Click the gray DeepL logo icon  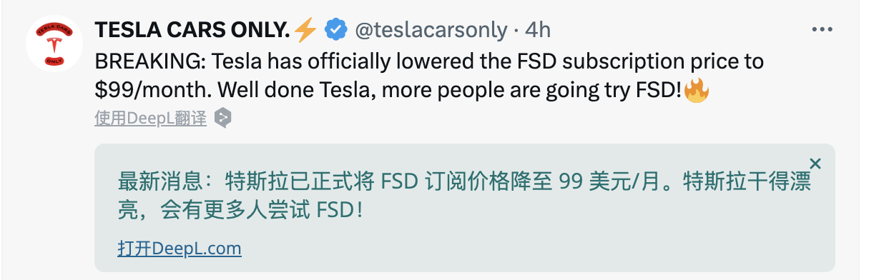coord(223,118)
